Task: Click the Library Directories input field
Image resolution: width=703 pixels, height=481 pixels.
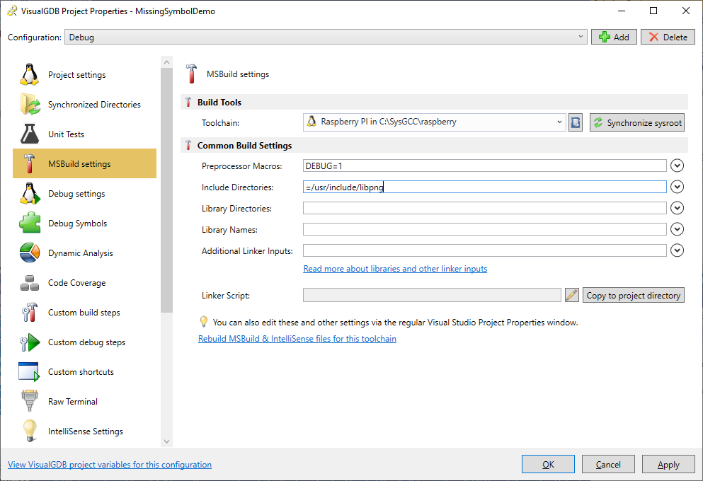Action: click(x=485, y=208)
